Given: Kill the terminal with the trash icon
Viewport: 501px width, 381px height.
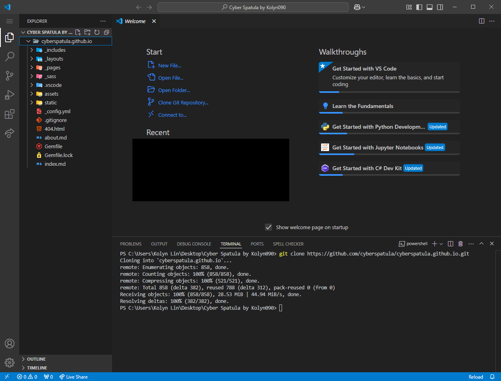Looking at the screenshot, I should click(461, 244).
